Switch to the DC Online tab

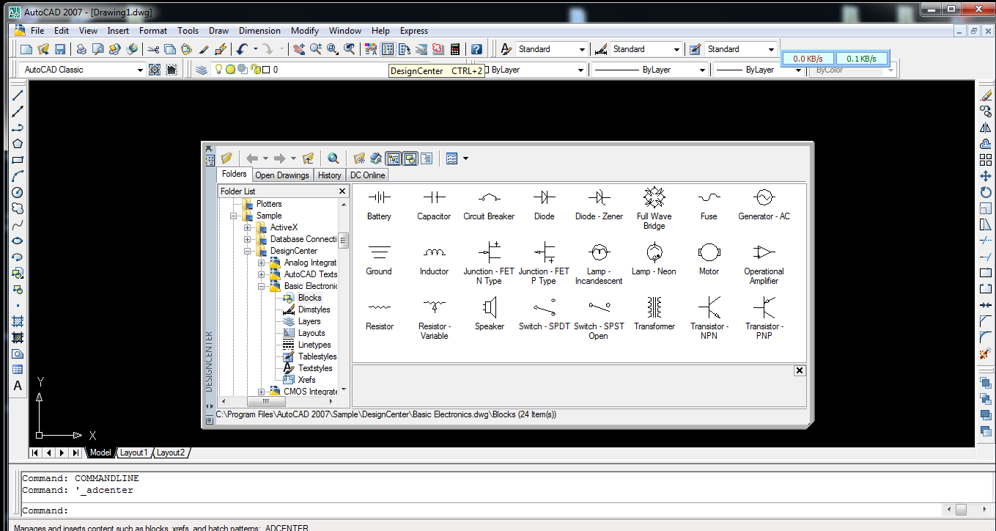point(367,175)
